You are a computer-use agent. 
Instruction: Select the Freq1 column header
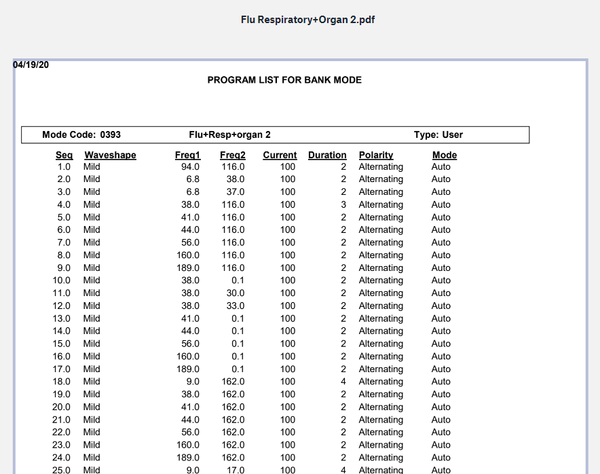(188, 155)
